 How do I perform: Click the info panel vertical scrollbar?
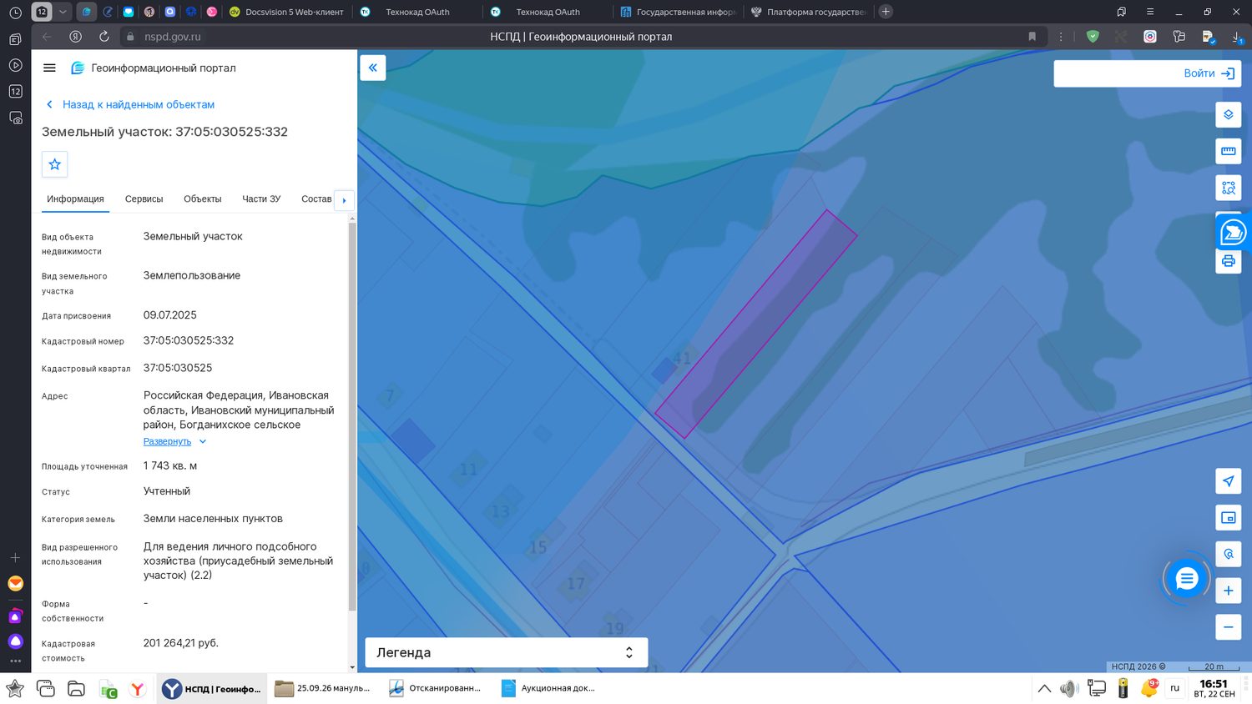coord(352,415)
